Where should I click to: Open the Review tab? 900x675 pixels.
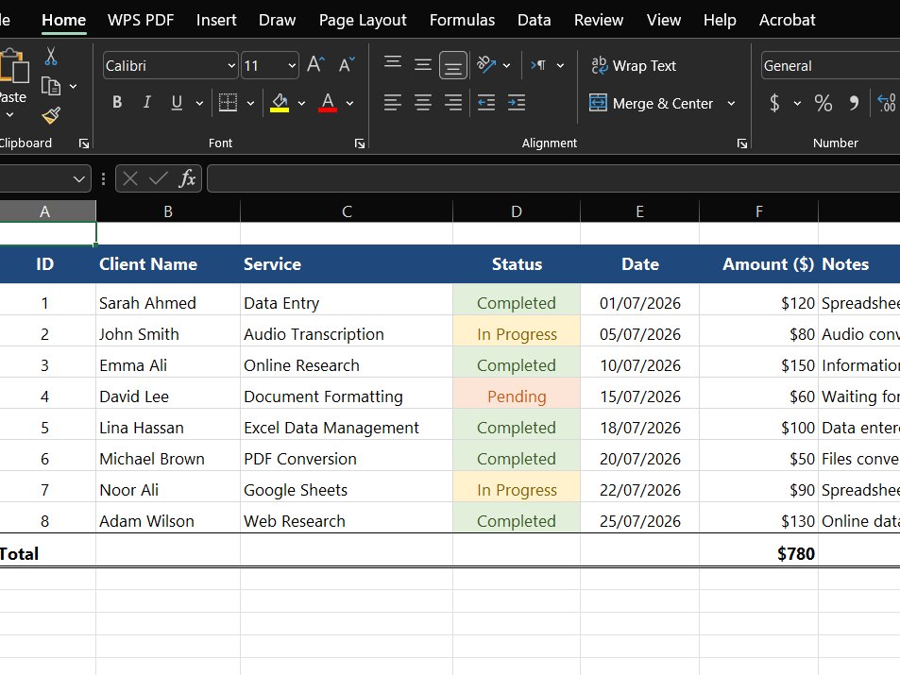tap(599, 20)
